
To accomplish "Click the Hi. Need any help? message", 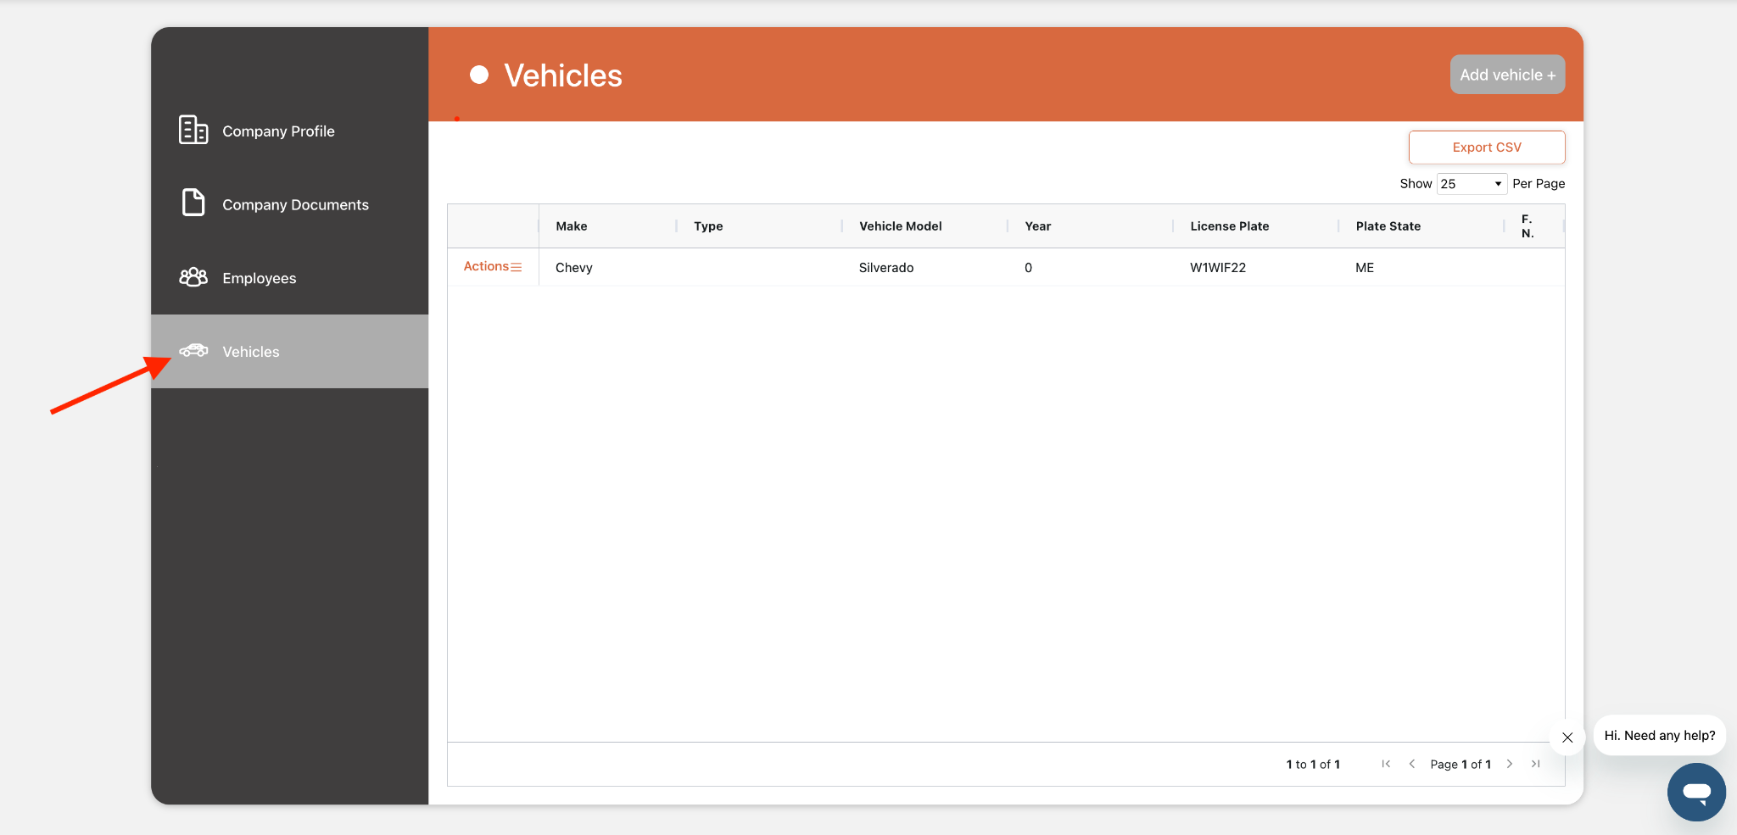I will (1659, 736).
